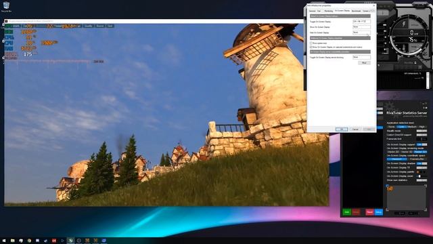
Task: Set application detection level to Medium
Action: coord(411,127)
